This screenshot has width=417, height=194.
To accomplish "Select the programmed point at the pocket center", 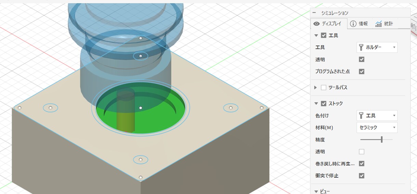I will 140,108.
